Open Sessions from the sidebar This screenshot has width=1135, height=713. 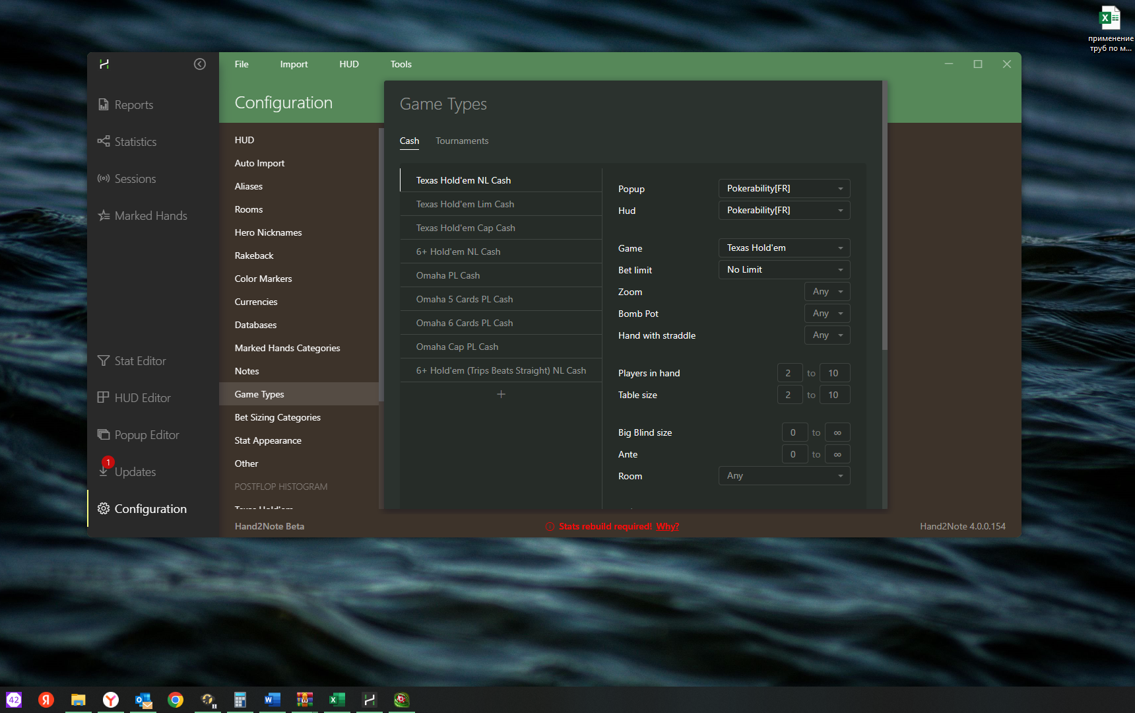[x=127, y=179]
